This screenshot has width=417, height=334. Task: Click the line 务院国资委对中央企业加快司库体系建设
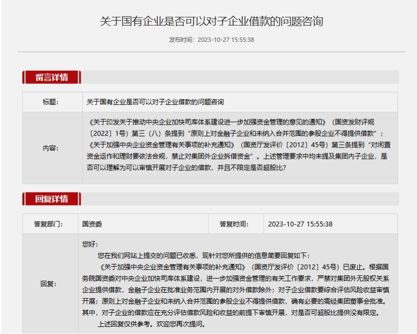(236, 279)
